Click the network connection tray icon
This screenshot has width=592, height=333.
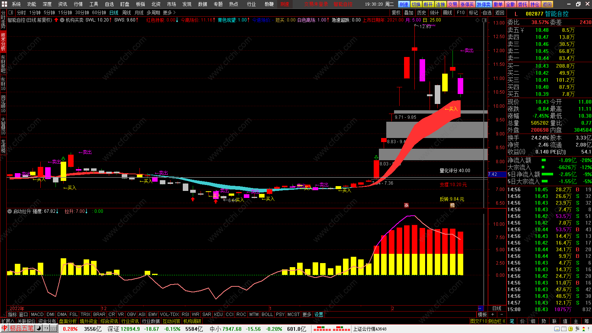click(578, 329)
